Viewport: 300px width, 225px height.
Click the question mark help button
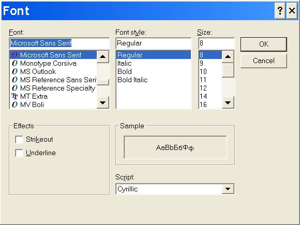point(280,11)
